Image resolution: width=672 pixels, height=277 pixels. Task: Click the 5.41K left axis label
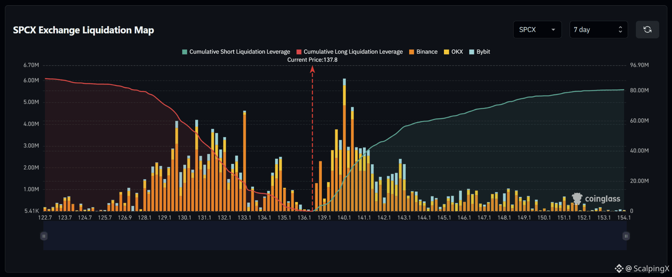coord(31,211)
